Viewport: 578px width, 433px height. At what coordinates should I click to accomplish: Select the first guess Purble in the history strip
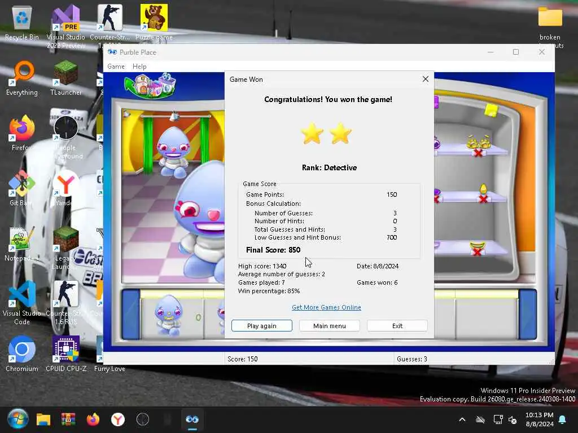click(x=168, y=315)
